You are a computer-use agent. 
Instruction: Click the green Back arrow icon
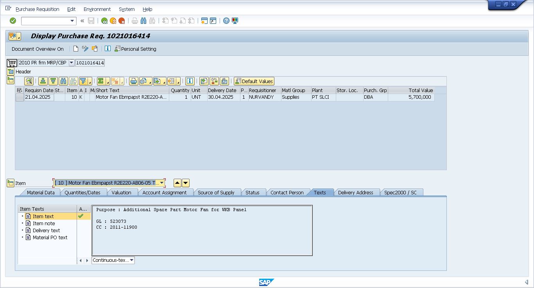(x=104, y=21)
